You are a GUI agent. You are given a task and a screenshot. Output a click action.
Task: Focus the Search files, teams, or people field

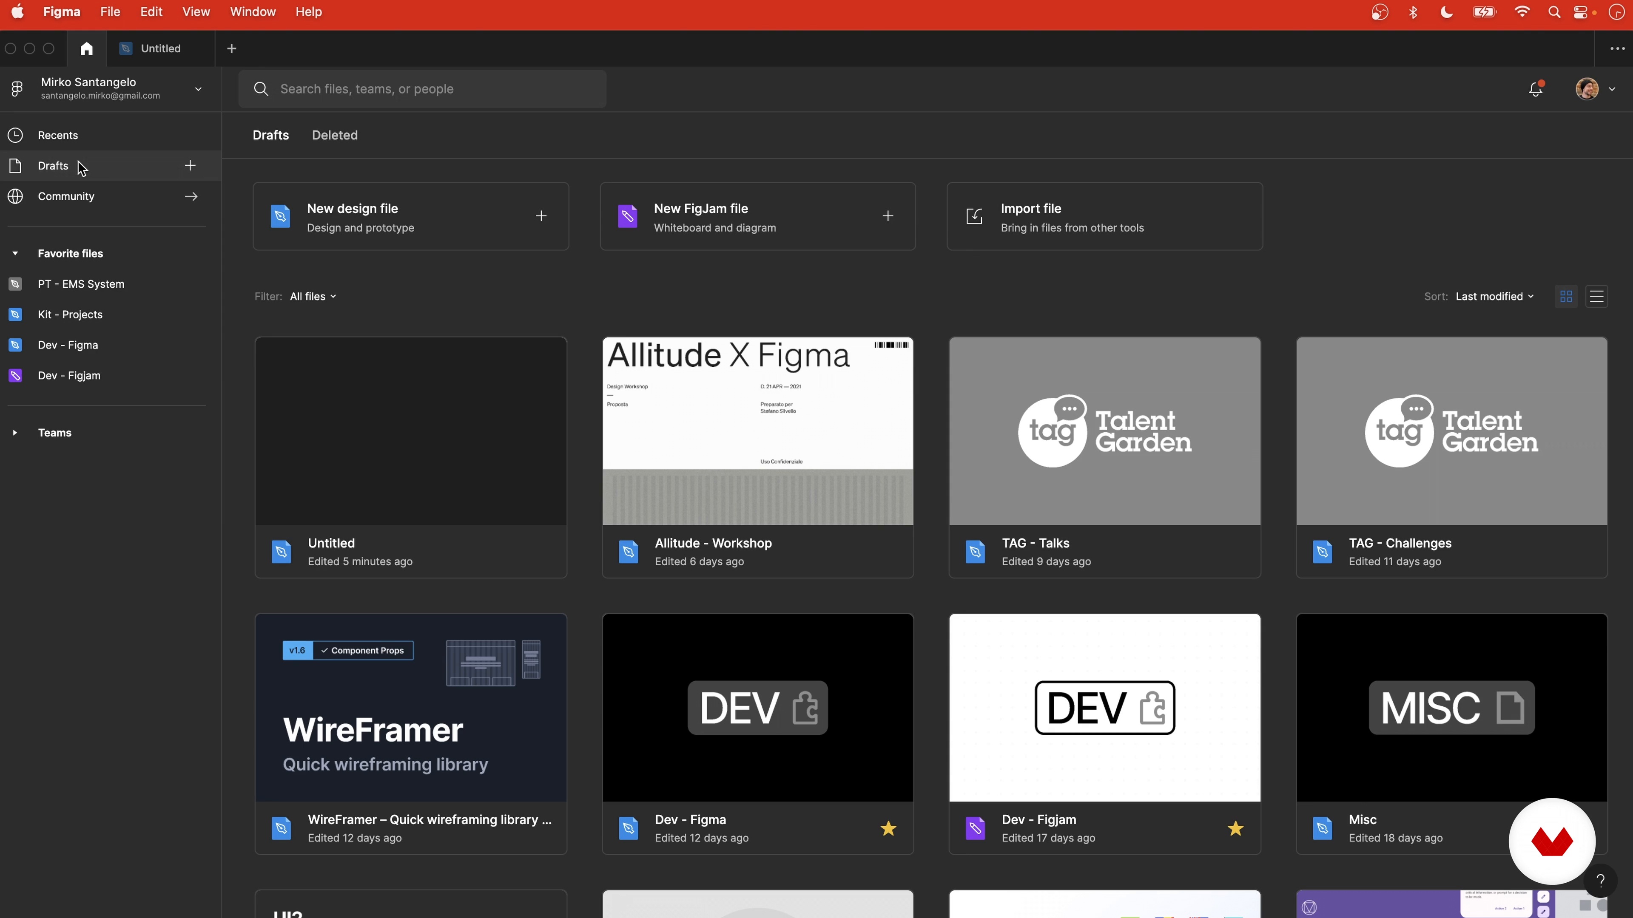(422, 89)
